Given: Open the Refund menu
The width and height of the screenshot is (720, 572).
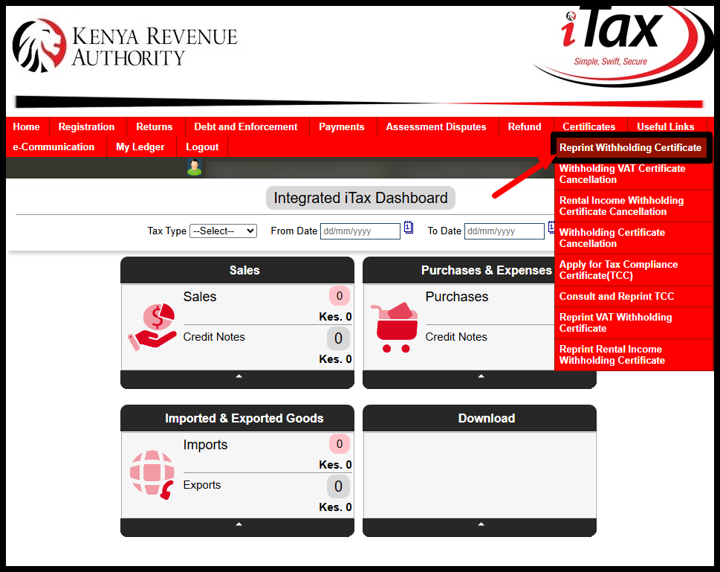Looking at the screenshot, I should (525, 127).
